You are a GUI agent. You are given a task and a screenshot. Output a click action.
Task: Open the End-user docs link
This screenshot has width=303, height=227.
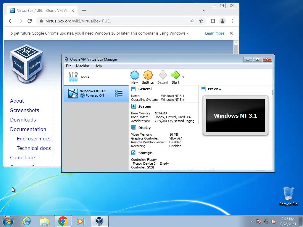pos(34,139)
